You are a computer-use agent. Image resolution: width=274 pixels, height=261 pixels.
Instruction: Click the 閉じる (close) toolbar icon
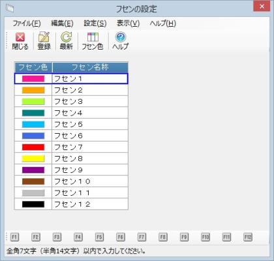point(20,41)
